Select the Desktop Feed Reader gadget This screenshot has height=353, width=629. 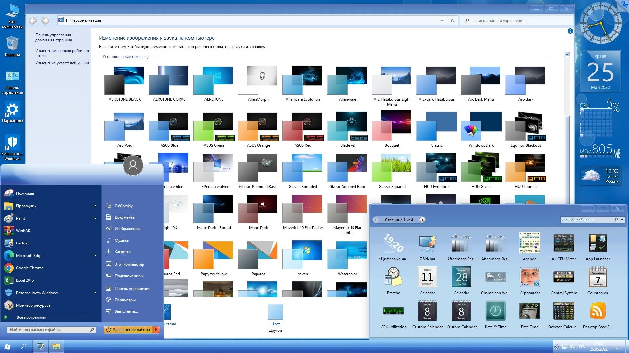click(598, 311)
